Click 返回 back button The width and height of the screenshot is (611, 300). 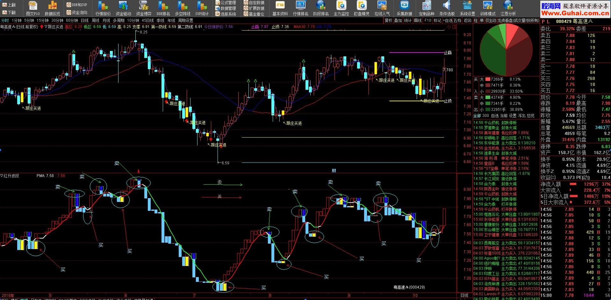467,20
